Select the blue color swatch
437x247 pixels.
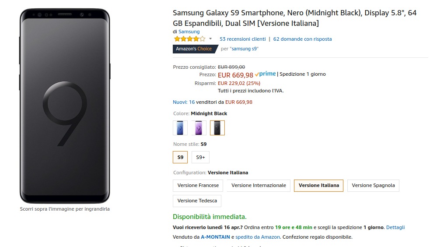tap(180, 128)
